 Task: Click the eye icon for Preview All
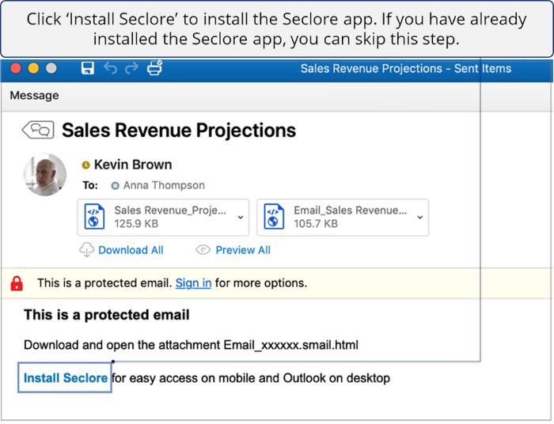pyautogui.click(x=203, y=250)
